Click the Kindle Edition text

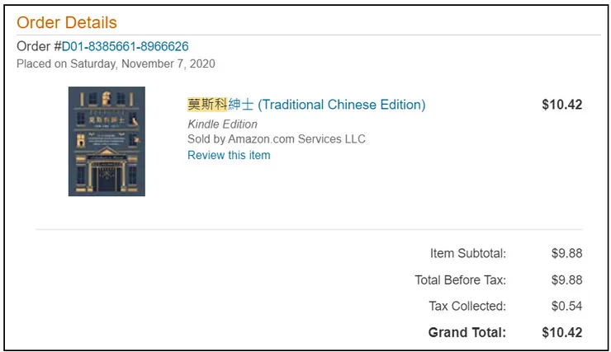222,124
